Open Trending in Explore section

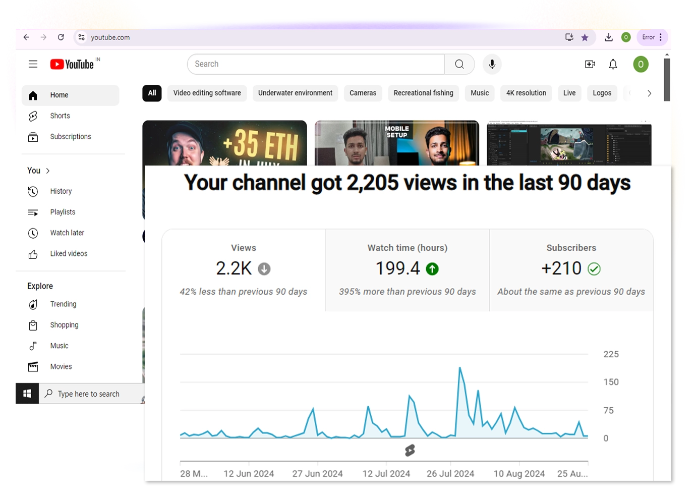63,304
